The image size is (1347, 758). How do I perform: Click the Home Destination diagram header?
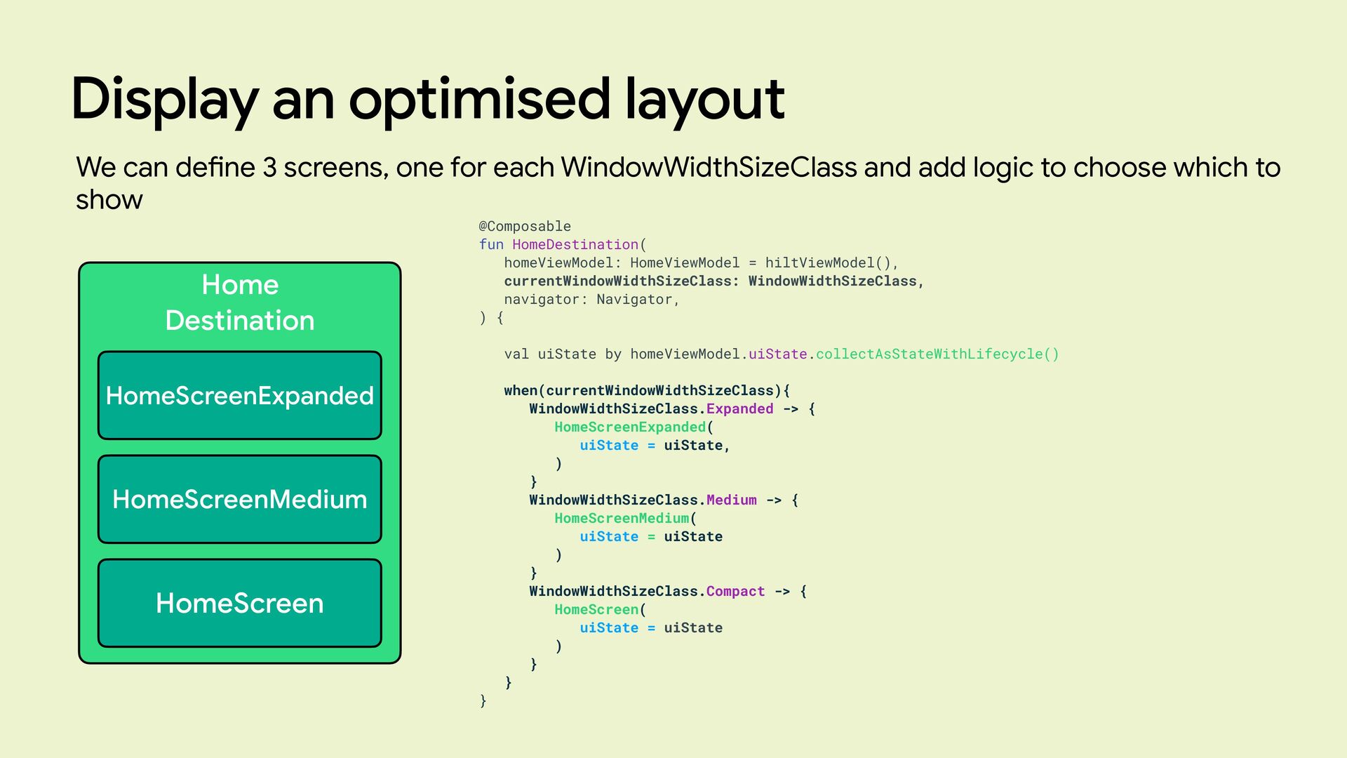click(x=239, y=302)
